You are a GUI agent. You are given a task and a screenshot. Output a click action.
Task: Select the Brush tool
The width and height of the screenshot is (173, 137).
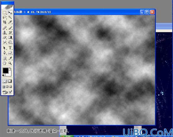(x=10, y=28)
